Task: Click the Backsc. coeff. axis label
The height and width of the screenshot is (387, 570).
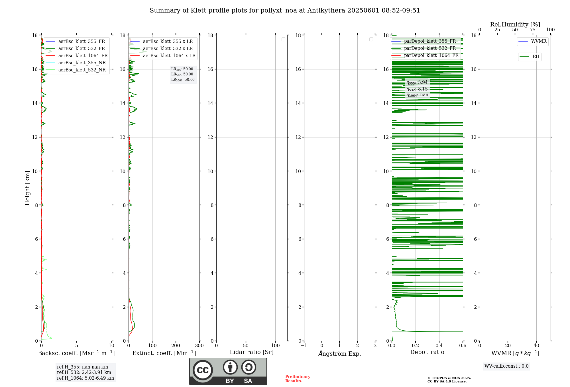Action: point(76,353)
